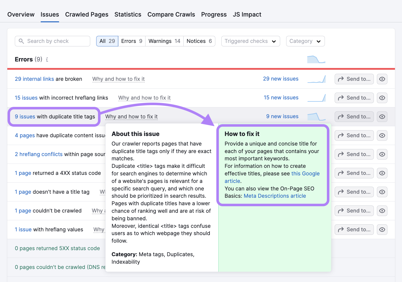This screenshot has height=282, width=402.
Task: Hide the 4XX status code issue
Action: (382, 173)
